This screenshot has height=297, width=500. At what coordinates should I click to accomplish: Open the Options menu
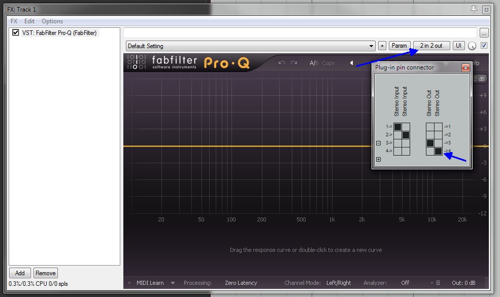(x=52, y=21)
